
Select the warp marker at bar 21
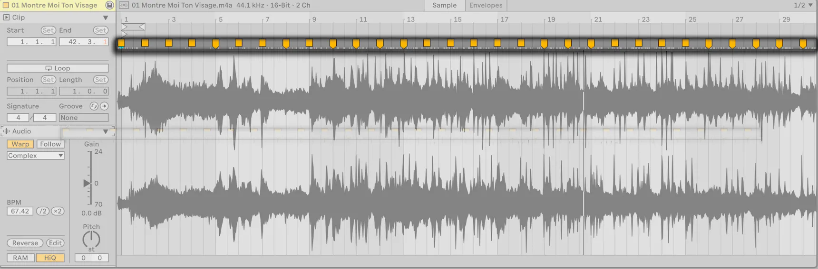click(x=591, y=44)
